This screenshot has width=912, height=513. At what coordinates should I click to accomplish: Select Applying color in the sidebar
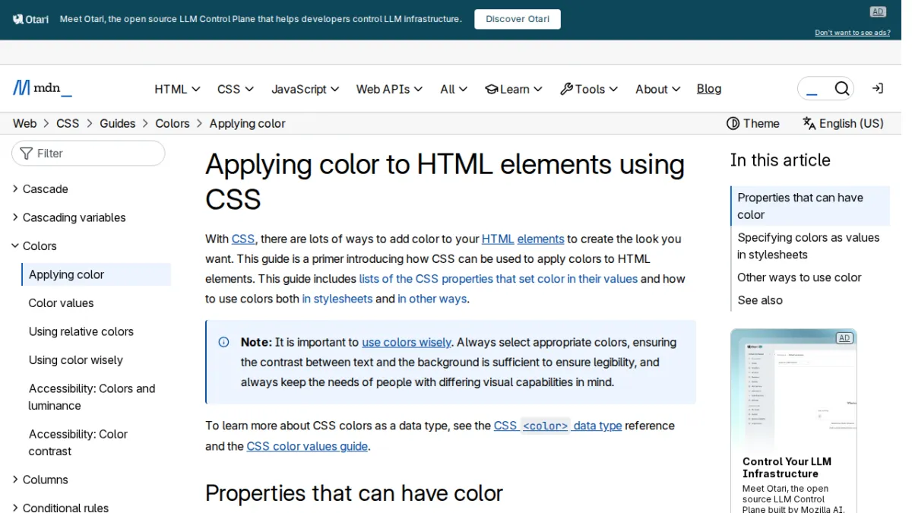(x=97, y=274)
